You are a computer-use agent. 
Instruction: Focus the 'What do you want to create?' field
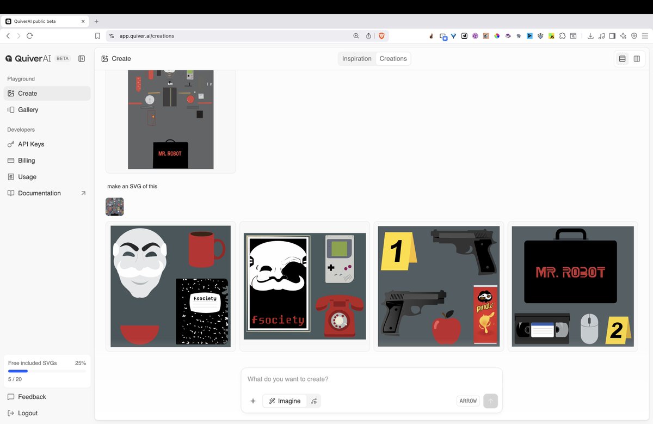(x=372, y=379)
